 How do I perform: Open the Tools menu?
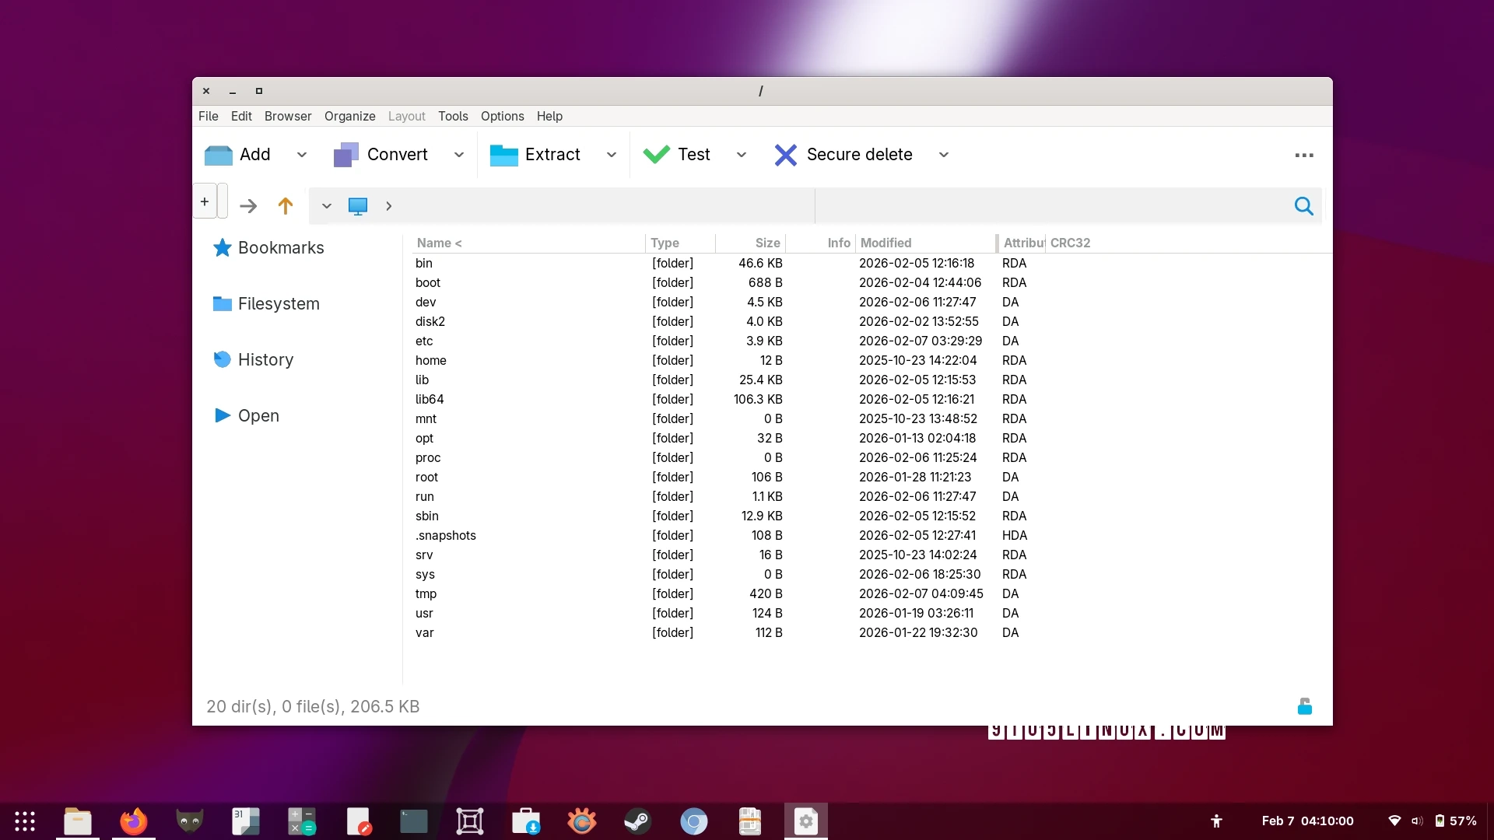pos(453,116)
